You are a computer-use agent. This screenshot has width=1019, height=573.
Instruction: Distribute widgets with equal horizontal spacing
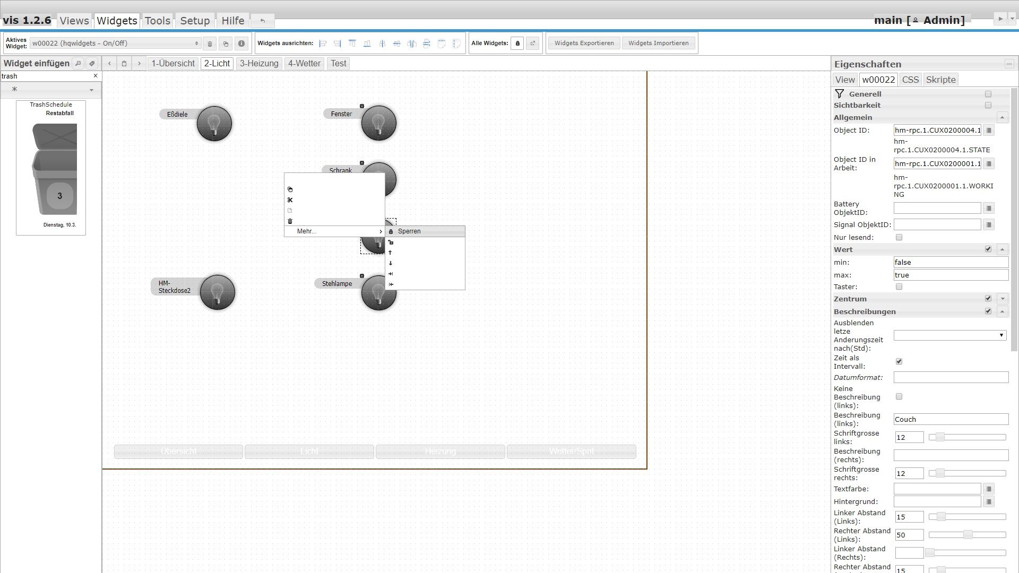(412, 44)
